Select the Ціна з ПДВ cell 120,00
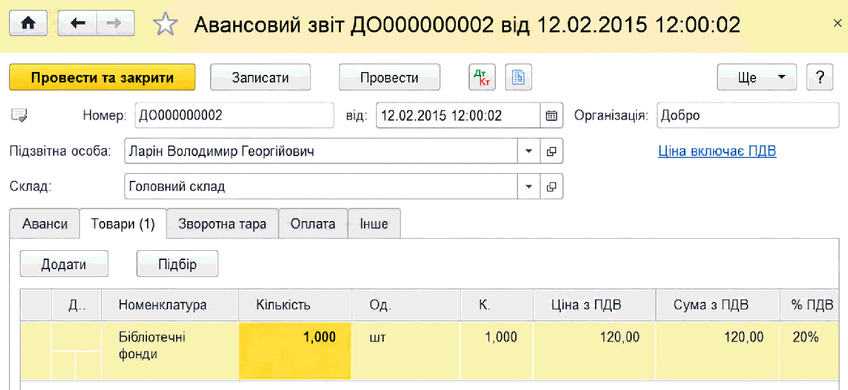848x390 pixels. [594, 351]
